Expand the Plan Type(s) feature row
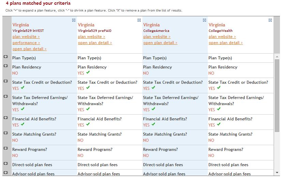Viewport: 282px width, 177px height. tap(5, 57)
